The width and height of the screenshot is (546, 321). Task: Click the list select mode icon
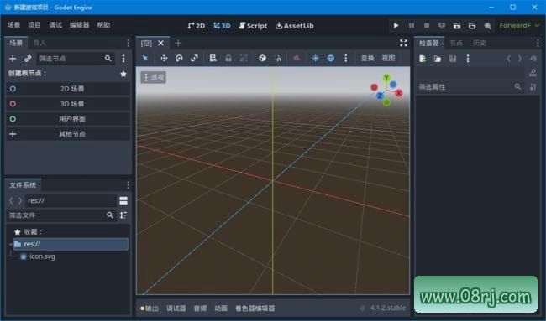pos(213,58)
